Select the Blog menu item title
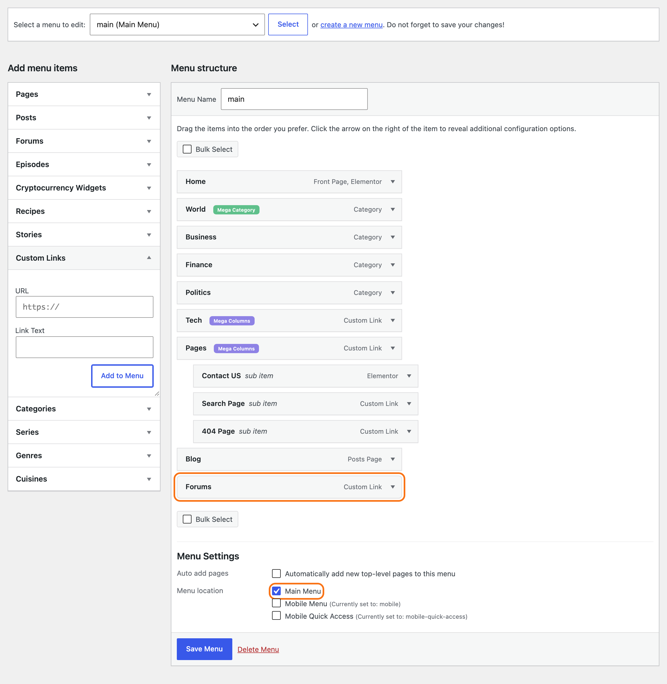The height and width of the screenshot is (684, 667). [x=193, y=459]
